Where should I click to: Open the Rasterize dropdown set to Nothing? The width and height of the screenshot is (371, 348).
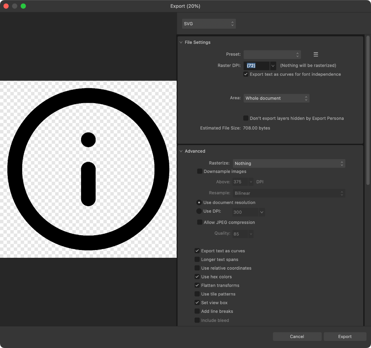coord(289,163)
